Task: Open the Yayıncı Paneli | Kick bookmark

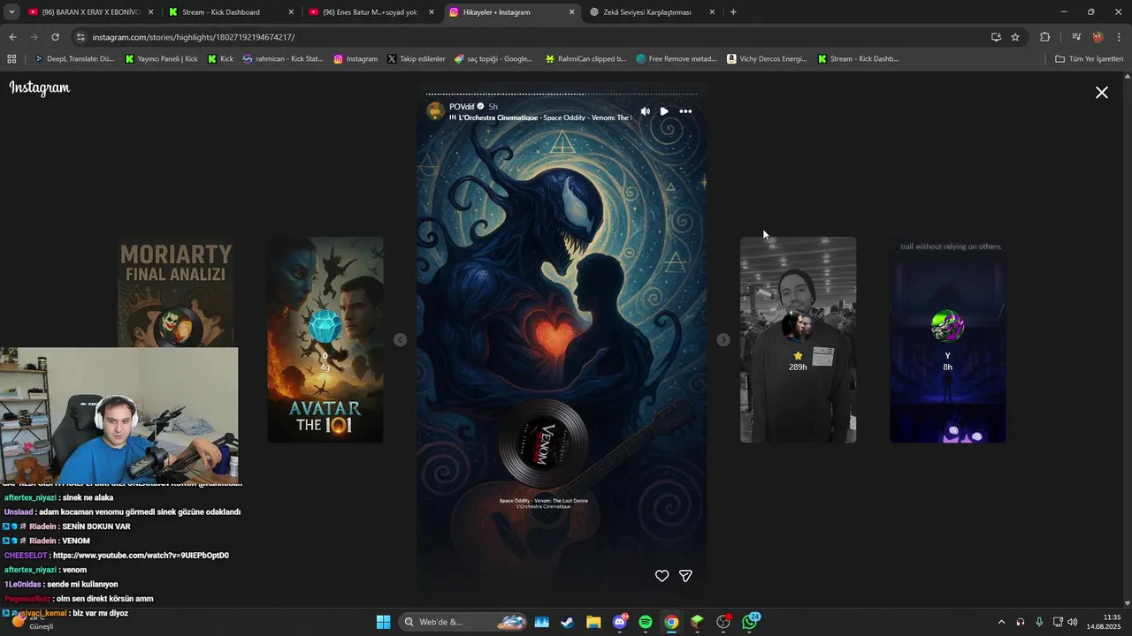Action: tap(161, 59)
